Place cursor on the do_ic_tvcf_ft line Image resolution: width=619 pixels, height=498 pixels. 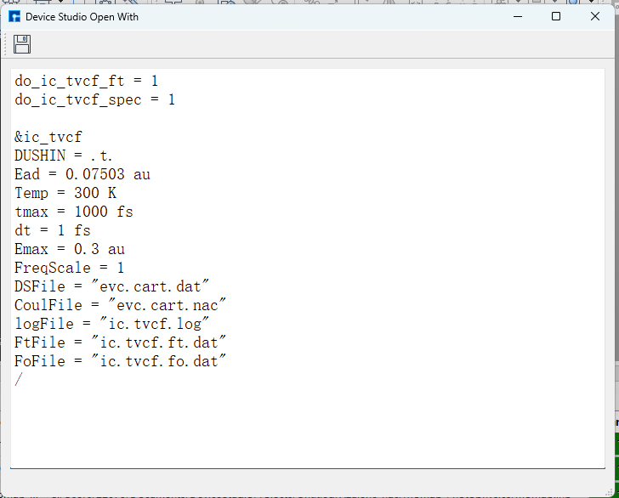pos(86,82)
